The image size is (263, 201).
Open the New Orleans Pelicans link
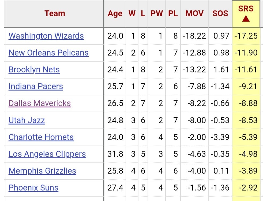[48, 53]
